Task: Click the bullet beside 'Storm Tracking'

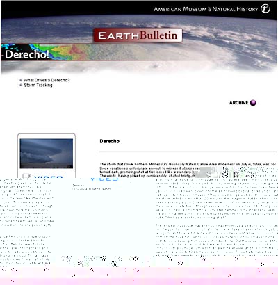Action: tap(21, 85)
